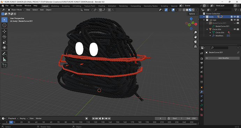The image size is (241, 128).
Task: Click the Add Modifier button
Action: pyautogui.click(x=222, y=58)
